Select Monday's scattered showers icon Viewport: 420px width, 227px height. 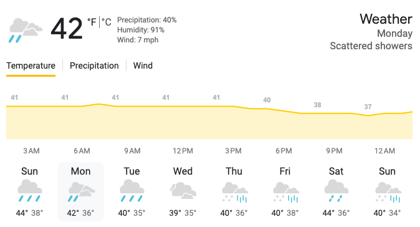tap(81, 191)
